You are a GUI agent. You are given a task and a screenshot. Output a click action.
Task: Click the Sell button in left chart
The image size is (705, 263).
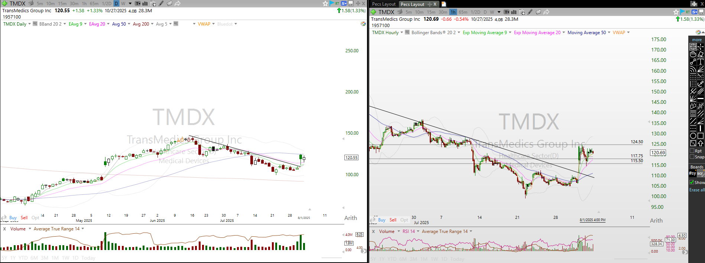click(24, 217)
